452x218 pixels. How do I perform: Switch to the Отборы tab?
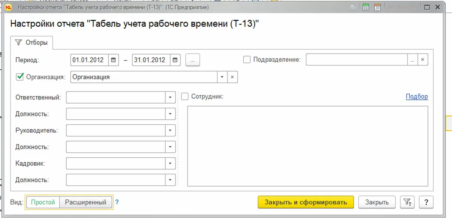pos(32,43)
